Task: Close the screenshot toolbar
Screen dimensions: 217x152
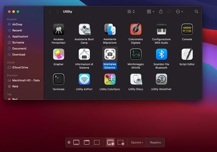Action: [x=69, y=142]
